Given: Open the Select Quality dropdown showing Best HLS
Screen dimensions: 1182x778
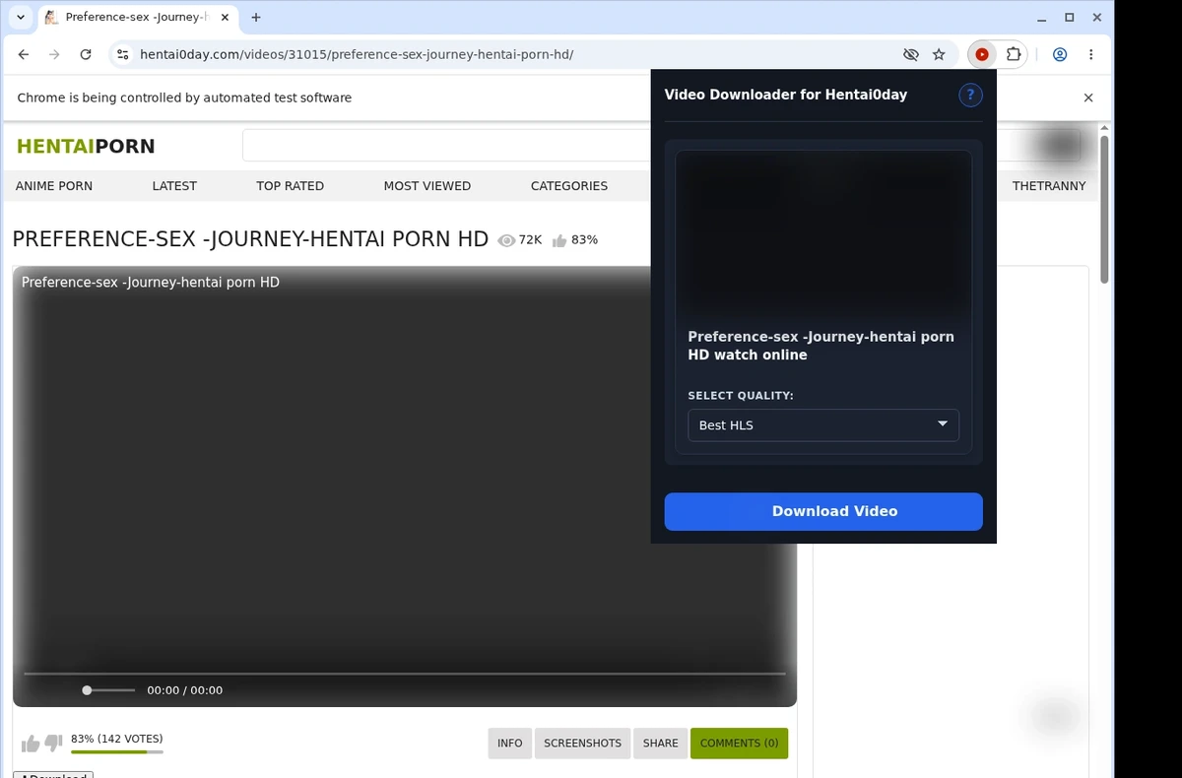Looking at the screenshot, I should click(823, 425).
